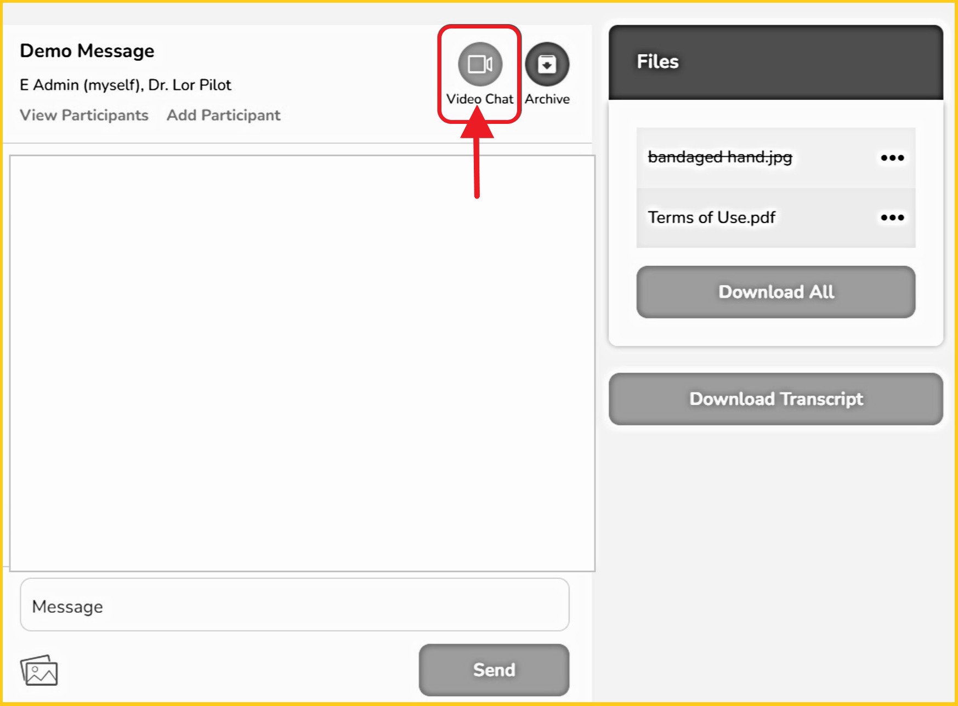Click the Dr. Lor Pilot participant name
The height and width of the screenshot is (706, 958).
pos(190,85)
